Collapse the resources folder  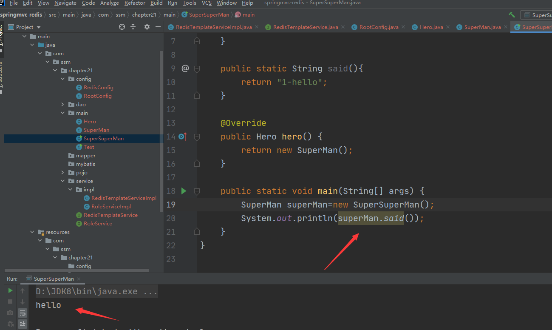(x=32, y=232)
